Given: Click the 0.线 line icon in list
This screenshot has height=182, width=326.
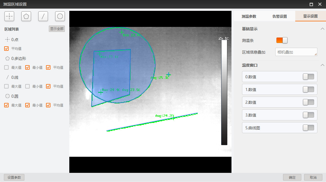Looking at the screenshot, I should point(7,77).
